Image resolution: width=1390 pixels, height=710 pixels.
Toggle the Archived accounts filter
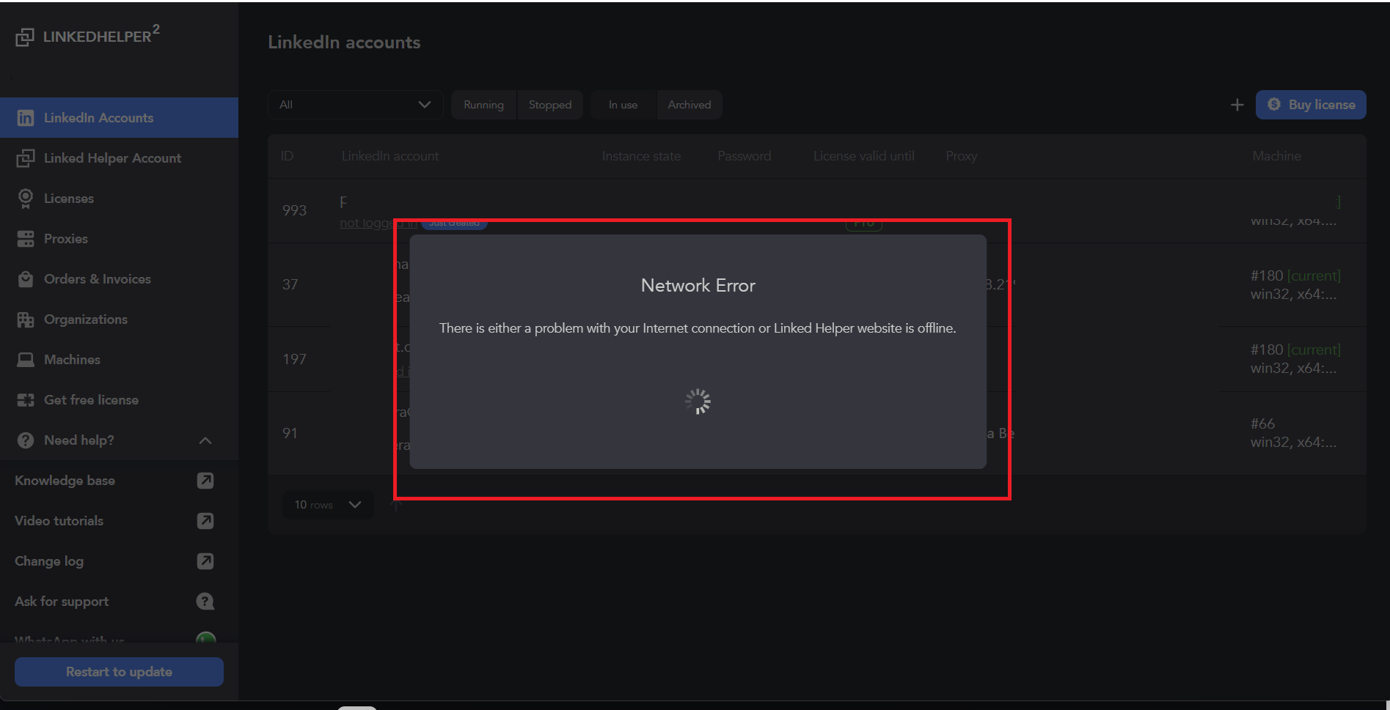click(x=689, y=105)
